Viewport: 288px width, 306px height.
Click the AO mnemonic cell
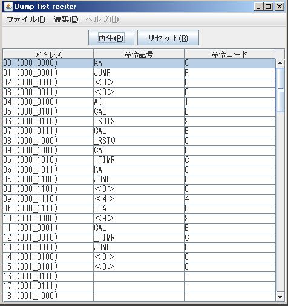139,102
